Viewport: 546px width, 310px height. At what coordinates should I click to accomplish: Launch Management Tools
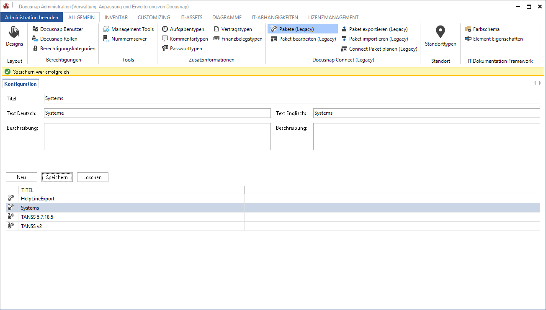129,29
